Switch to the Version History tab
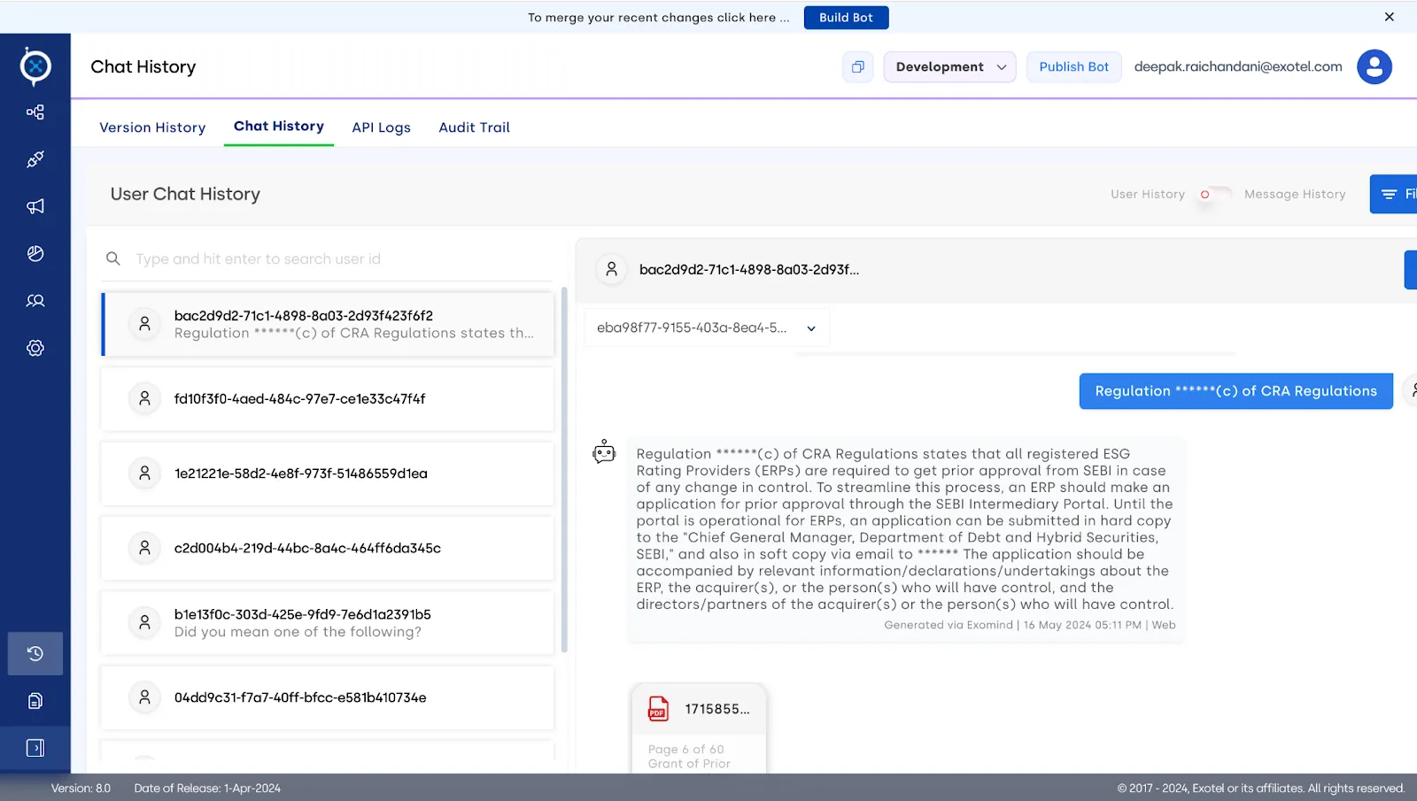Viewport: 1417px width, 801px height. click(x=152, y=127)
